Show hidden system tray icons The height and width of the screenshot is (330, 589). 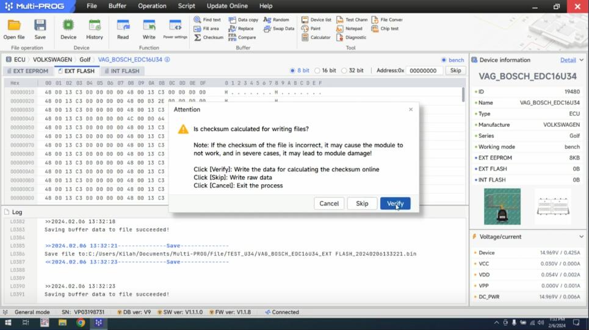point(497,323)
